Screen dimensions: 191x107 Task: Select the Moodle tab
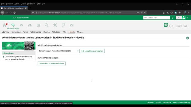72,32
